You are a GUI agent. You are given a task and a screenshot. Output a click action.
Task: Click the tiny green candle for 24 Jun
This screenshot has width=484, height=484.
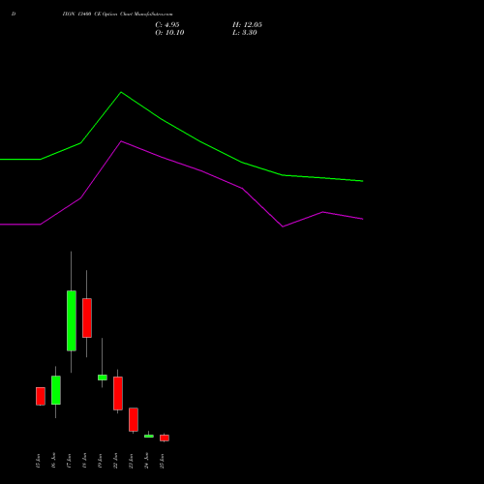click(x=149, y=437)
